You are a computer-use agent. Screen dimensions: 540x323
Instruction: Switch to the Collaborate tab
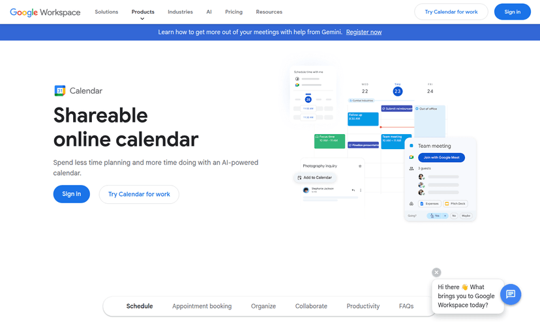click(311, 306)
